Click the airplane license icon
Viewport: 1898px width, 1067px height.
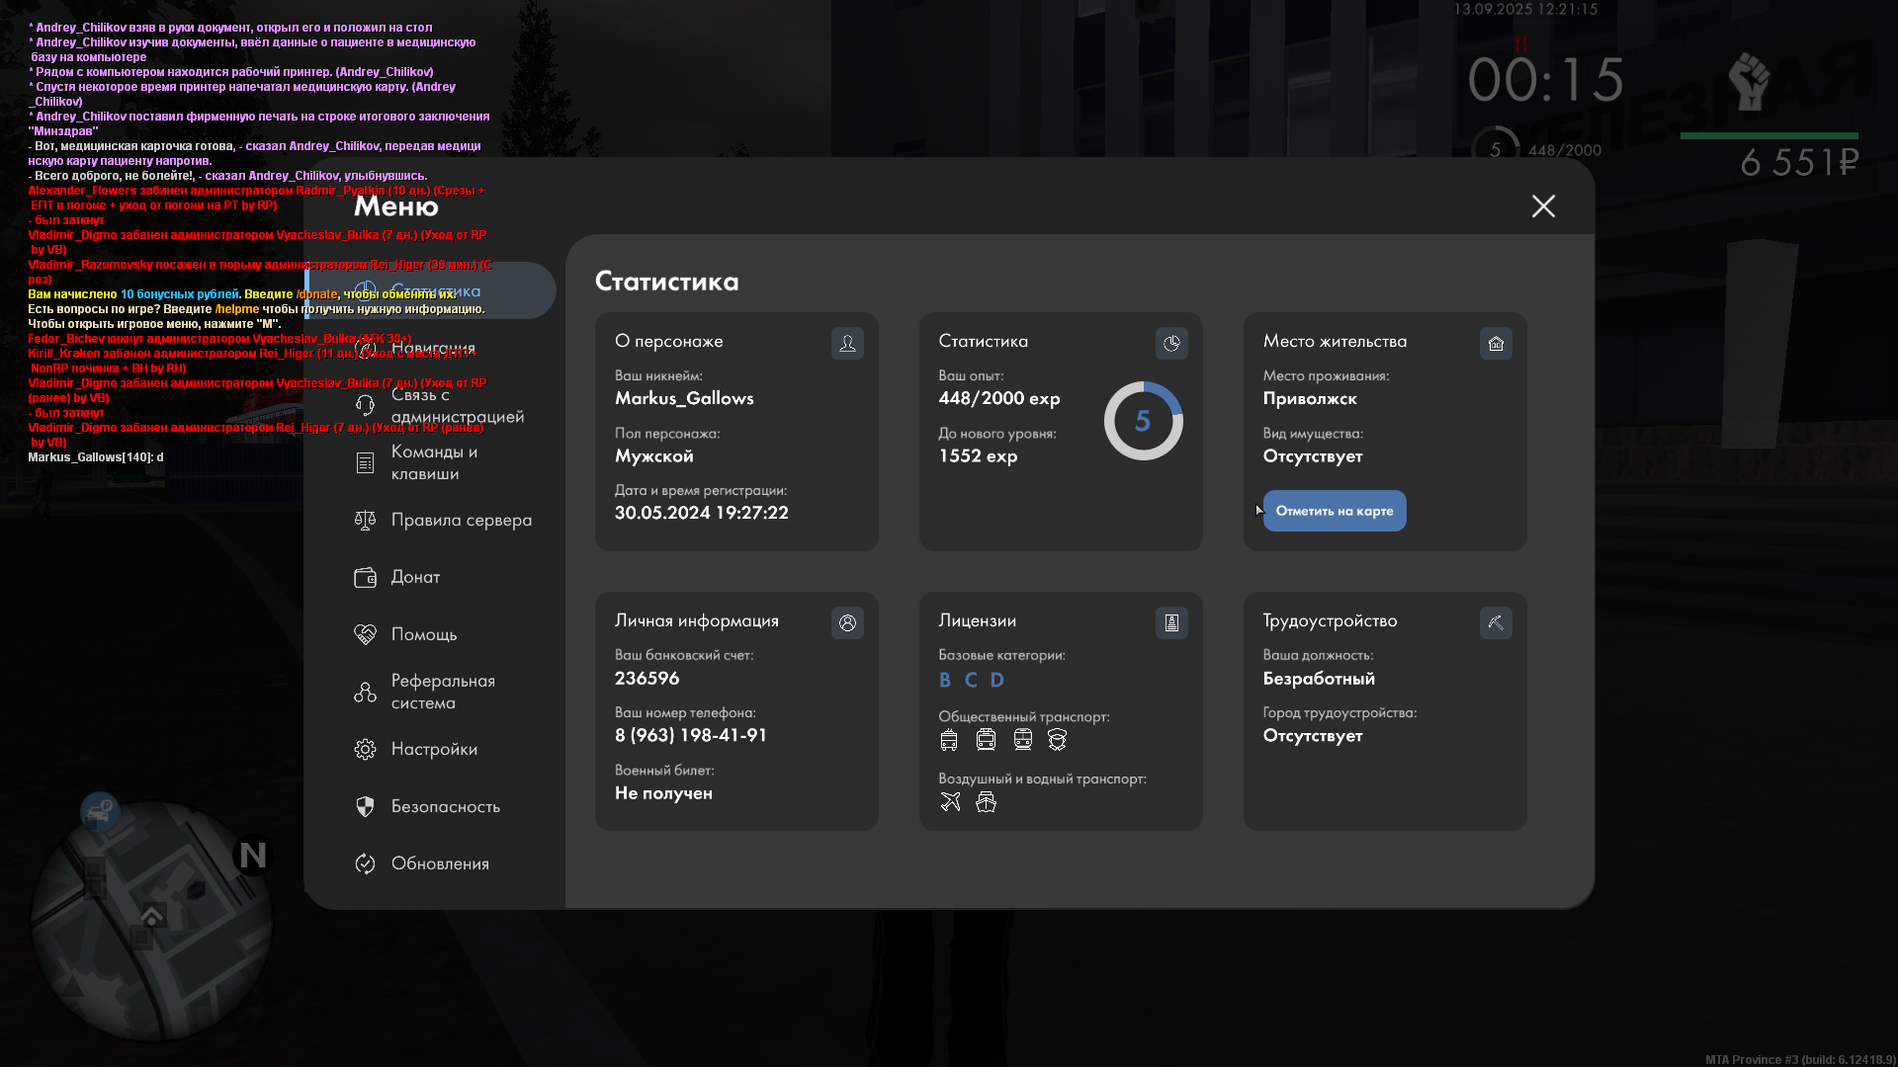(x=950, y=802)
